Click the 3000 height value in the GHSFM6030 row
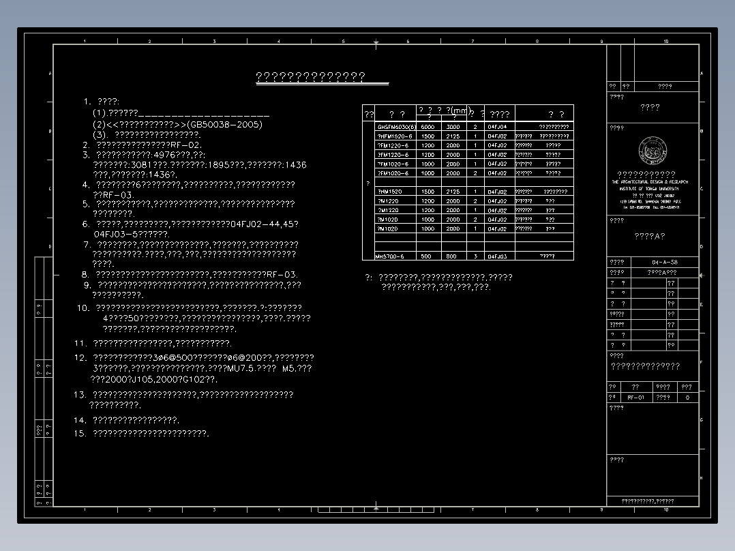 (453, 127)
